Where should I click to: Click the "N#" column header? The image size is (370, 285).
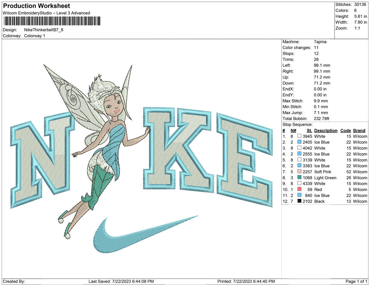[293, 130]
